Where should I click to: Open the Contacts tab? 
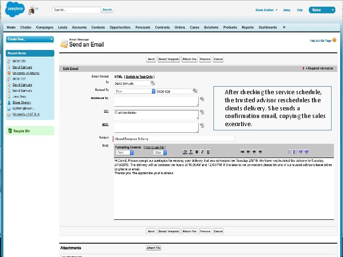click(x=98, y=27)
